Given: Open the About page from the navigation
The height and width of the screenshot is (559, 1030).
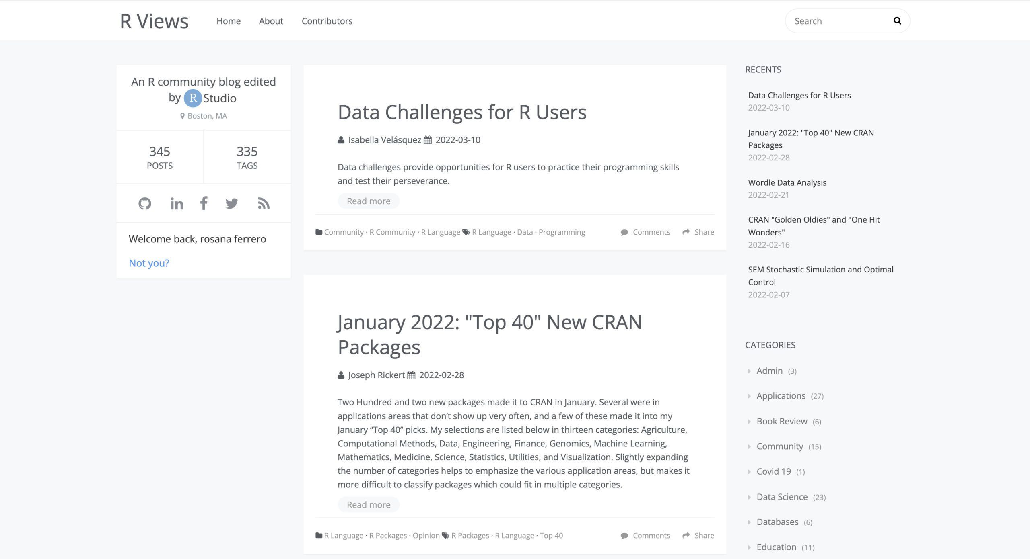Looking at the screenshot, I should point(271,21).
